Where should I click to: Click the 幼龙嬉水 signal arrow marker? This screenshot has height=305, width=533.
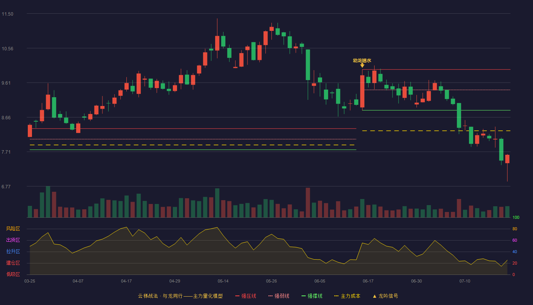pyautogui.click(x=362, y=65)
